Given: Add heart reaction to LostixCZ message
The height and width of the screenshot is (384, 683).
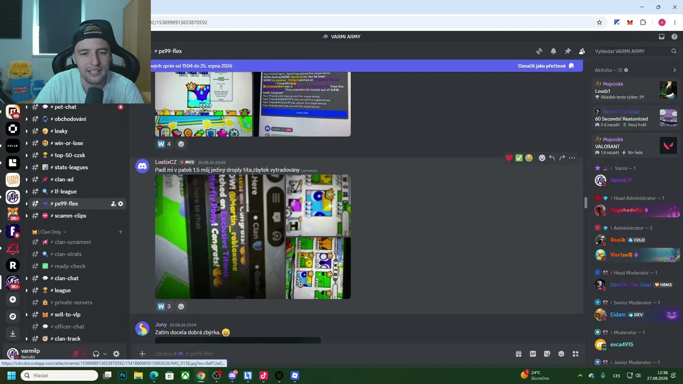Looking at the screenshot, I should coord(509,158).
